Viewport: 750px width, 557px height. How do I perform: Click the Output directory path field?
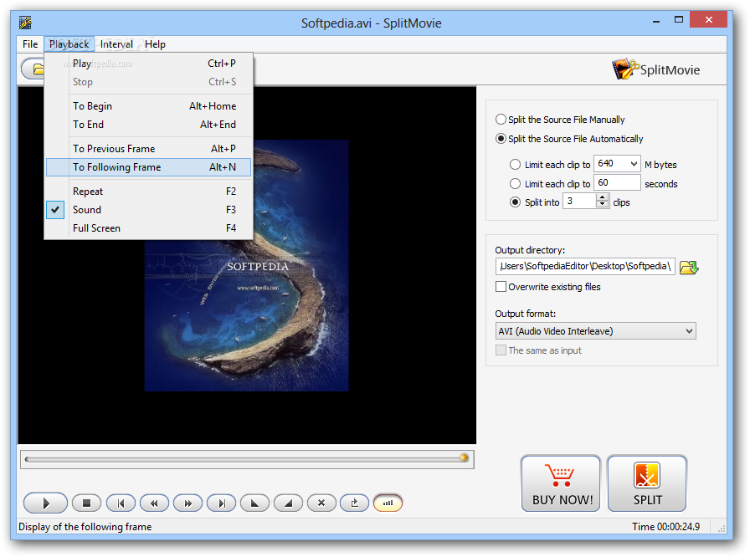coord(585,266)
